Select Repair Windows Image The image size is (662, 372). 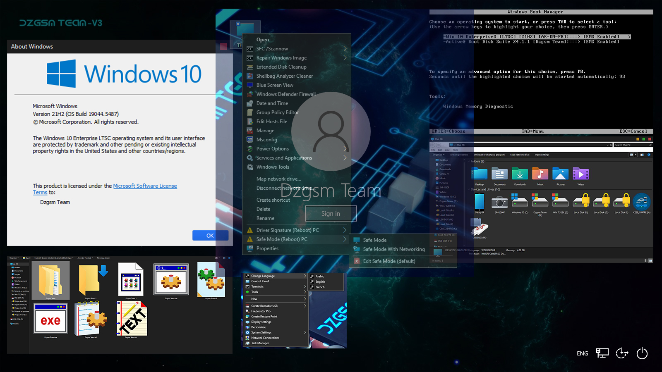281,57
